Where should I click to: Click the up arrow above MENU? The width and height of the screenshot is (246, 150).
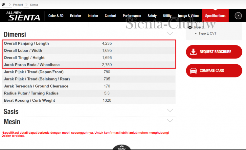122,146
